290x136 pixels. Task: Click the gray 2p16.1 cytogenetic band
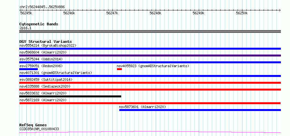point(150,31)
